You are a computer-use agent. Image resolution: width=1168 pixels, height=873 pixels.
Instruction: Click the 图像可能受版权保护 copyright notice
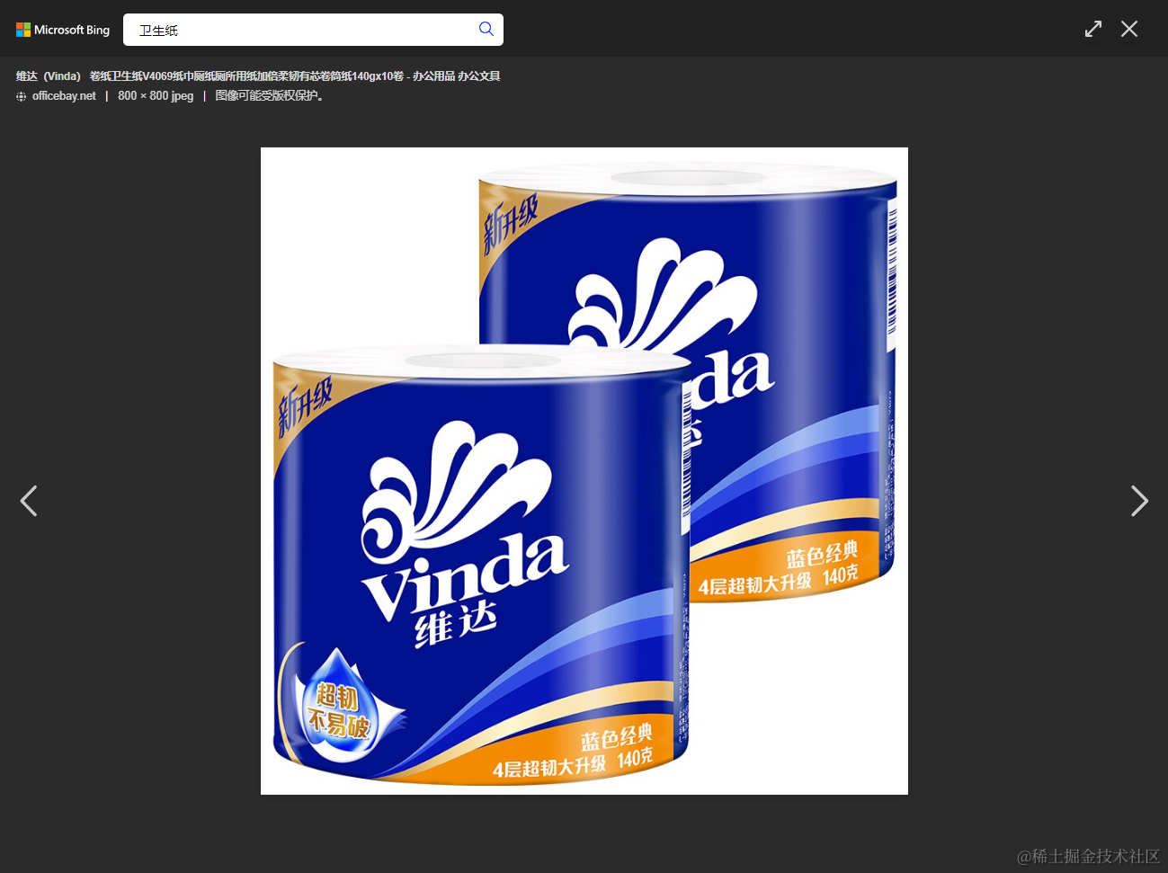coord(272,96)
